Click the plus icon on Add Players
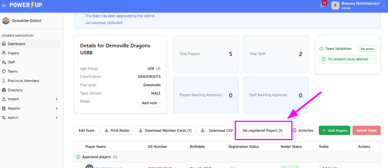The width and height of the screenshot is (388, 168). point(324,131)
